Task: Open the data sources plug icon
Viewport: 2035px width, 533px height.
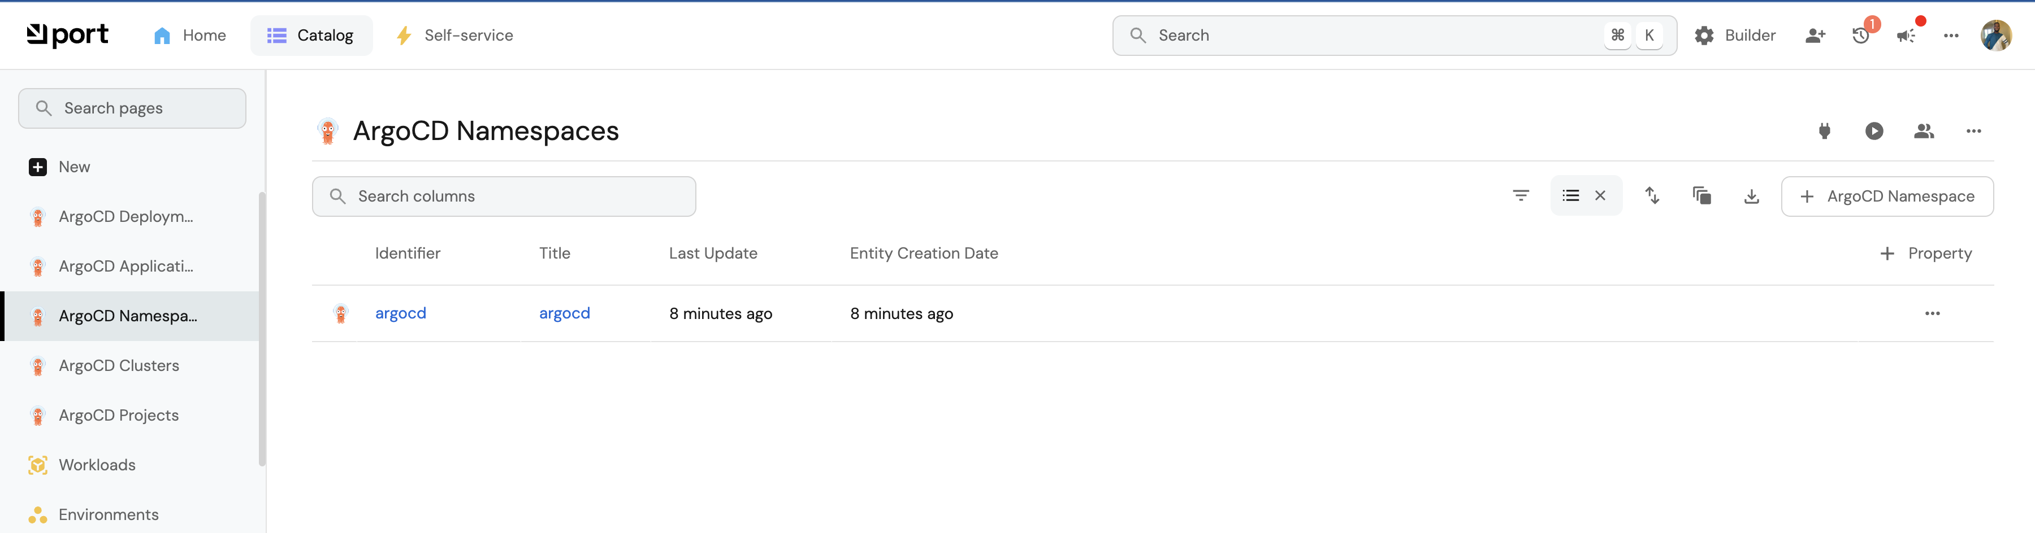Action: 1824,131
